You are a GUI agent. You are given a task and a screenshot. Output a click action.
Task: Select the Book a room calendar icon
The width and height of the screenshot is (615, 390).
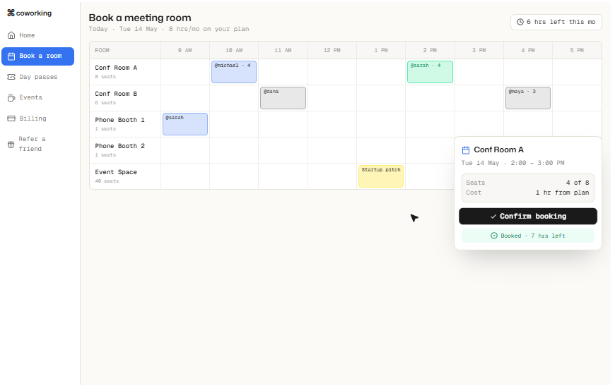pyautogui.click(x=11, y=56)
